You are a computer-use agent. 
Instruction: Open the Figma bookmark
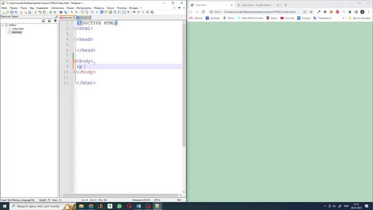point(228,18)
